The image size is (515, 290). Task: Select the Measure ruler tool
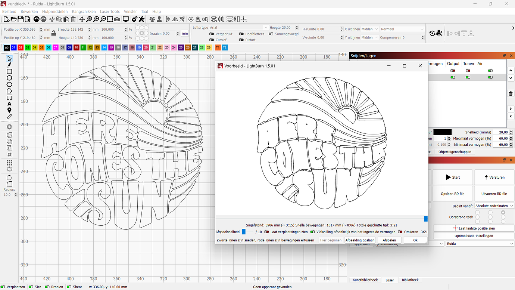coord(9,117)
